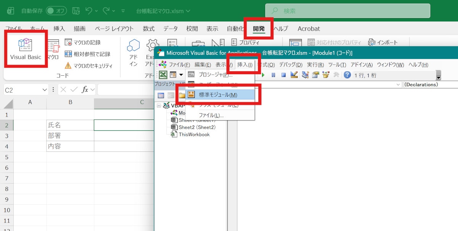458x231 pixels.
Task: Click the マクロの記録 button
Action: tap(83, 42)
